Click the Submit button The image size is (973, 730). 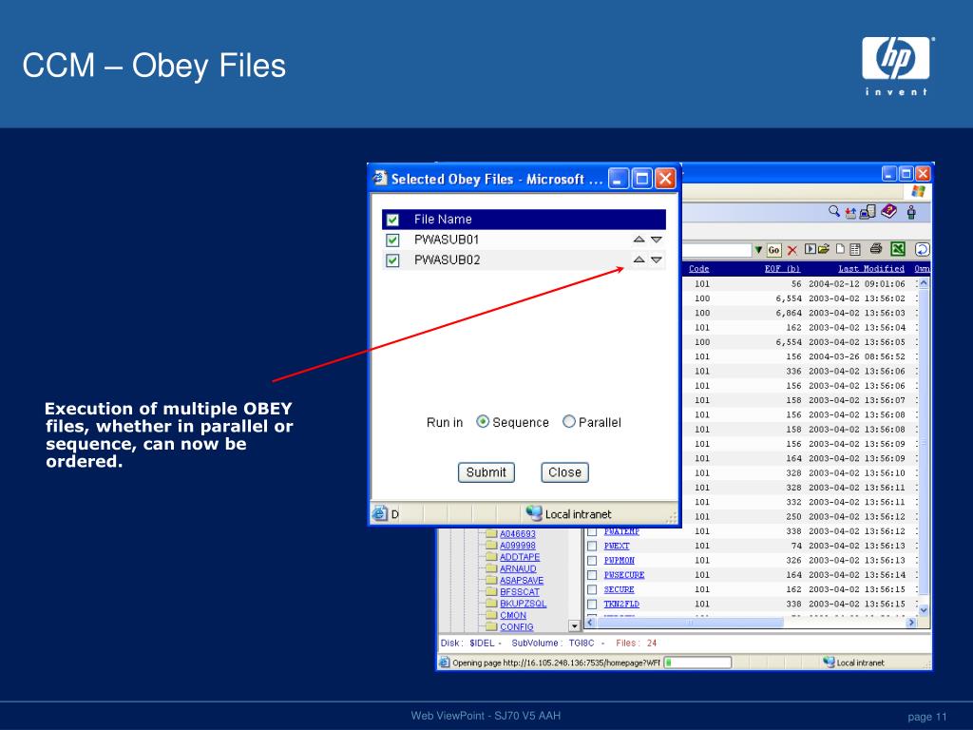tap(486, 472)
